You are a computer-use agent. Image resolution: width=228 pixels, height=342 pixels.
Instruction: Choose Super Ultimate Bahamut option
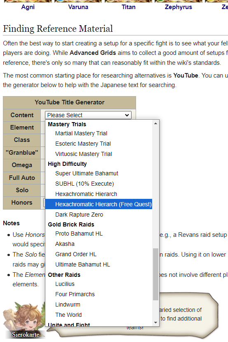point(99,173)
